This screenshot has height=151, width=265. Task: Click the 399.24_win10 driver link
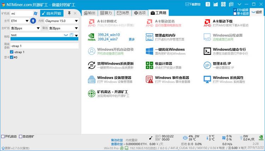tap(109, 35)
